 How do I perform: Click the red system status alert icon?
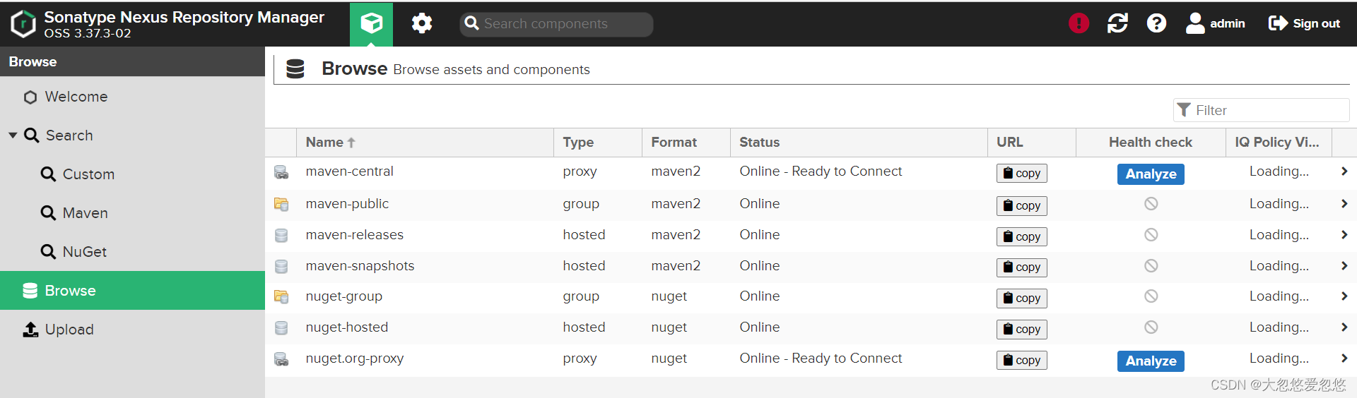(1079, 23)
